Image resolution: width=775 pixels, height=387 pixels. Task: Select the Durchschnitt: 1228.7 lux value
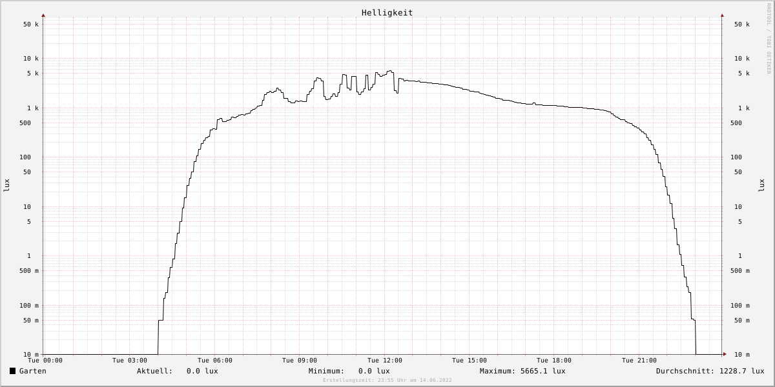(x=710, y=371)
